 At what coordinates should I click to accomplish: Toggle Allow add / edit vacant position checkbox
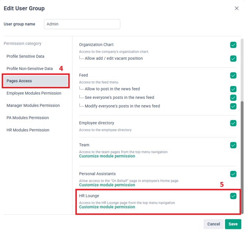pos(233,59)
